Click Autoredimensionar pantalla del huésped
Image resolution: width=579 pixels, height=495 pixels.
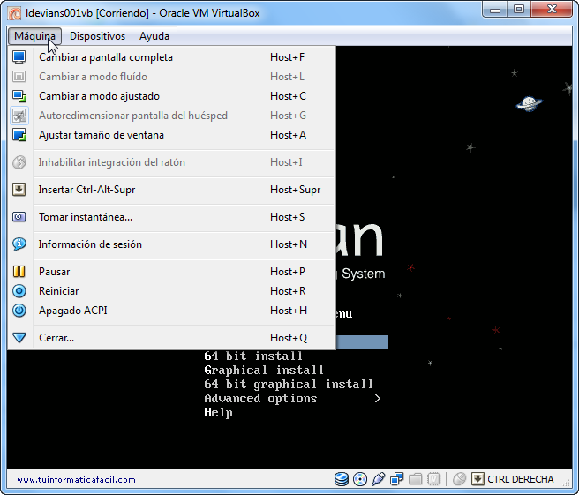(172, 116)
